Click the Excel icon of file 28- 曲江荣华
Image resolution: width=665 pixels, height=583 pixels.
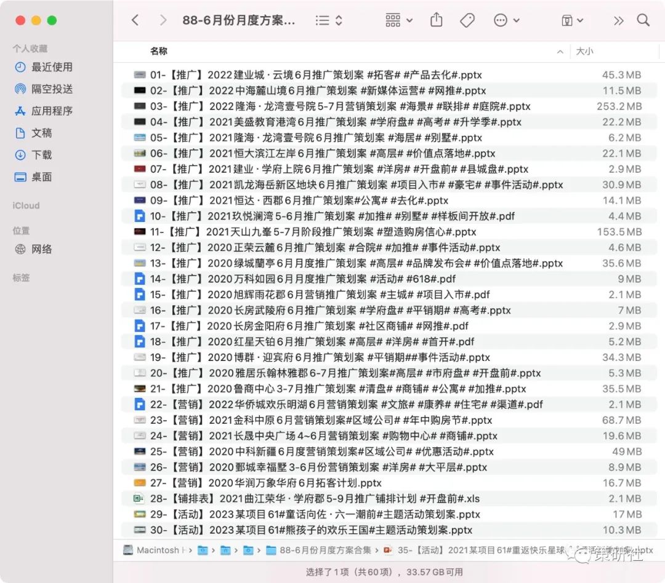139,498
